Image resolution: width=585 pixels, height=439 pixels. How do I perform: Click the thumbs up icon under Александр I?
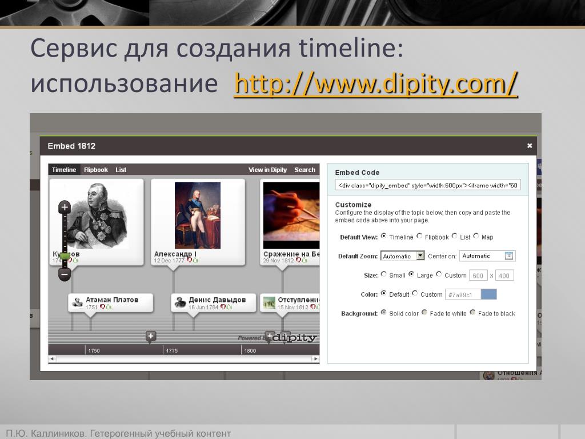coord(195,260)
